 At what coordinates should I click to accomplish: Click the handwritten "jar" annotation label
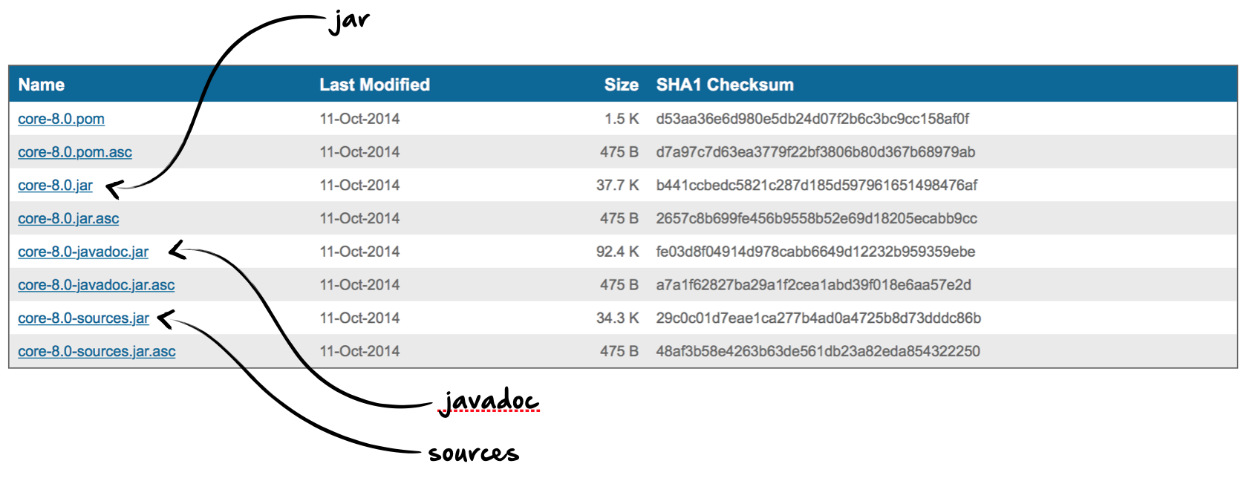[349, 20]
